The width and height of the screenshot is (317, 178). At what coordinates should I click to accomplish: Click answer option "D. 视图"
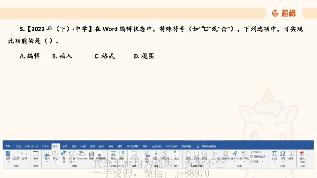click(144, 56)
